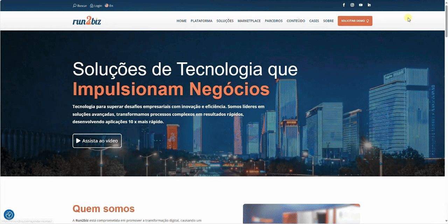Click the Quem somos video thumbnail
448x224 pixels.
click(x=301, y=213)
